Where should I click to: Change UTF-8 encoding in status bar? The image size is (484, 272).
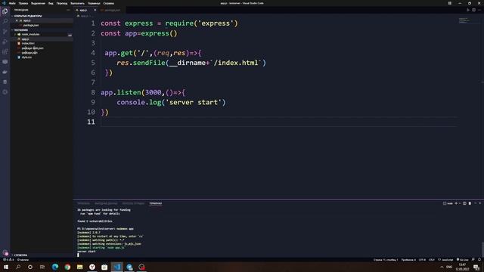[422, 260]
